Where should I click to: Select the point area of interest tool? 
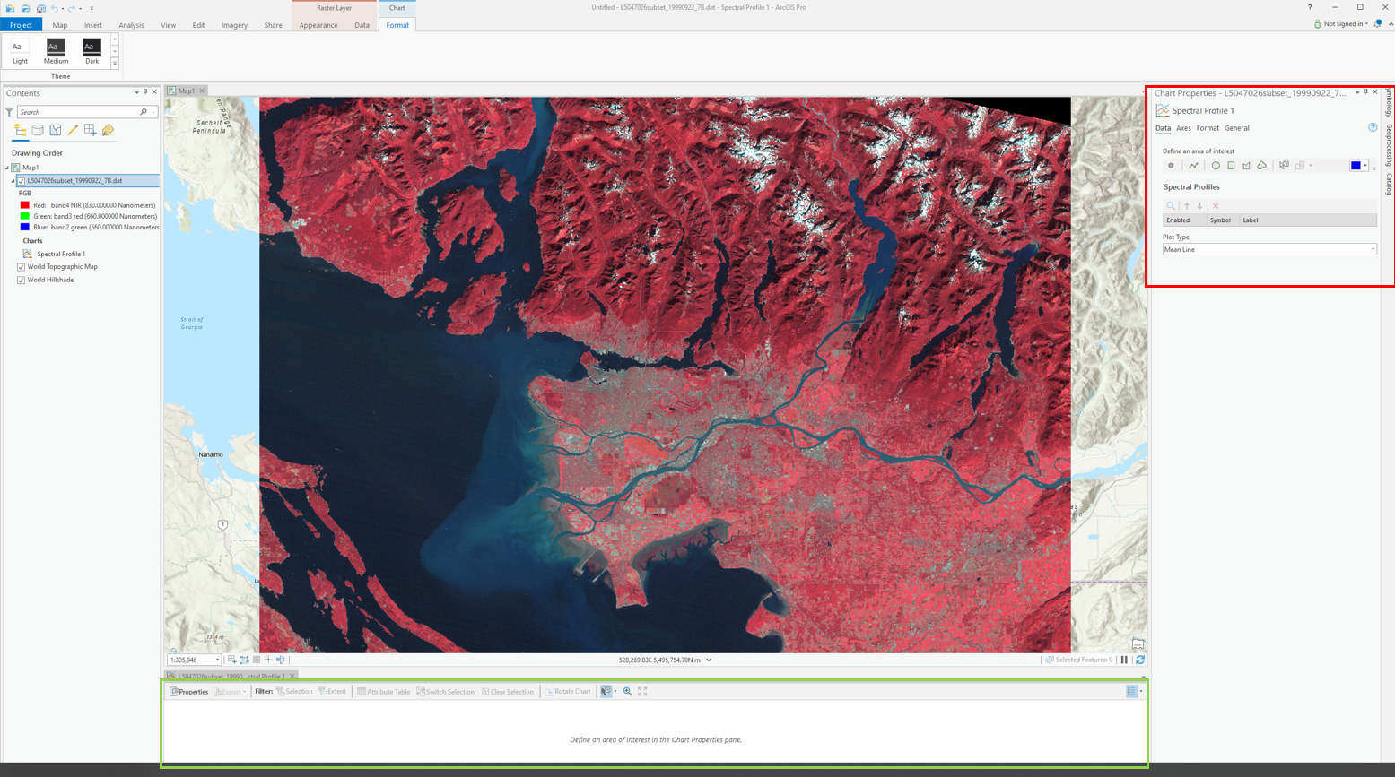tap(1171, 166)
